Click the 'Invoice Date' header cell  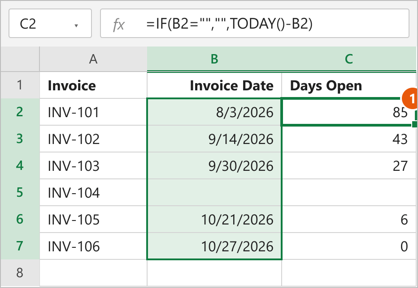[x=214, y=85]
